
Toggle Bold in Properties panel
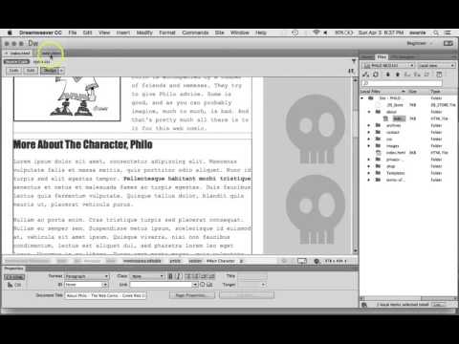[170, 276]
